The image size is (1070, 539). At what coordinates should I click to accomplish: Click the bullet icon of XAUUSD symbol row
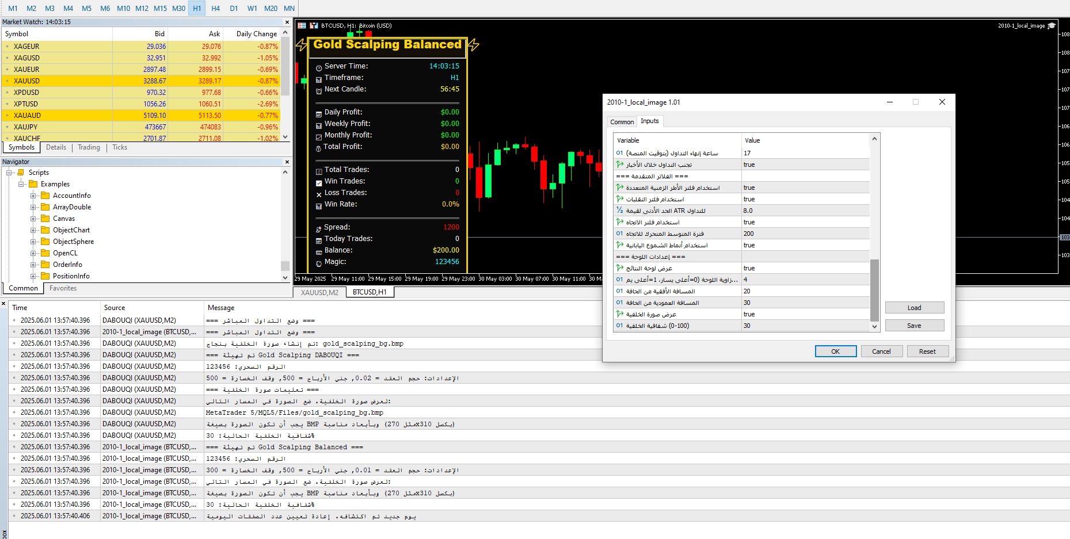click(x=7, y=81)
